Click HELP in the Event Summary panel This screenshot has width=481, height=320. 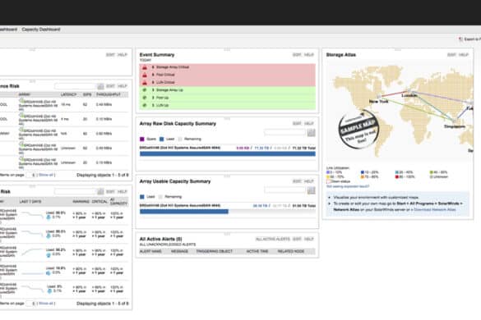(309, 55)
